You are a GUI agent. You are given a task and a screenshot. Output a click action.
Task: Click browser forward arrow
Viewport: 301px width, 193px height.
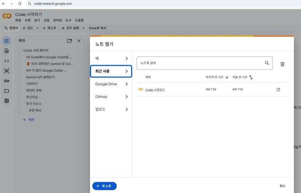tap(12, 4)
